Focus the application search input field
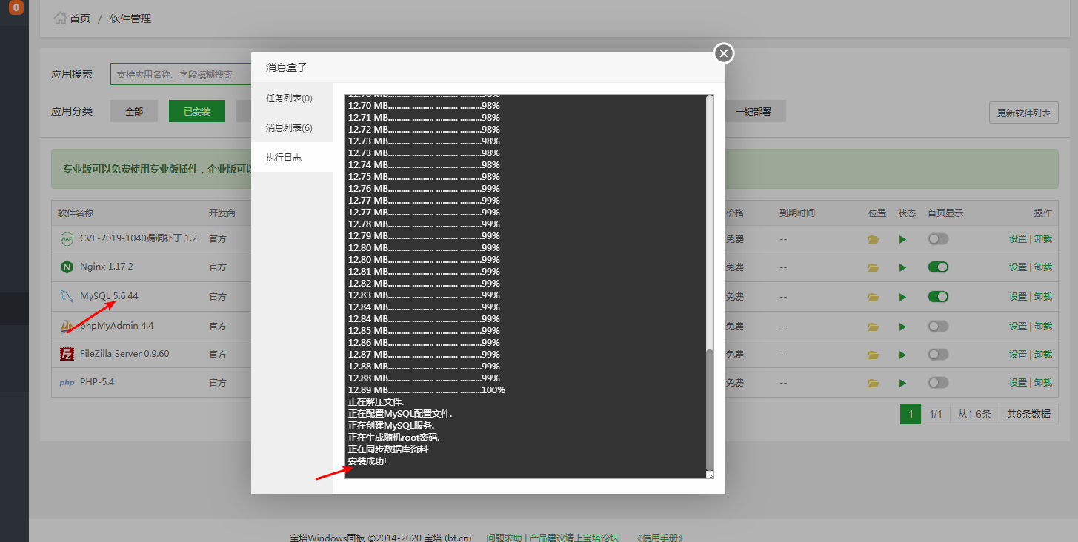Image resolution: width=1078 pixels, height=542 pixels. (x=181, y=74)
